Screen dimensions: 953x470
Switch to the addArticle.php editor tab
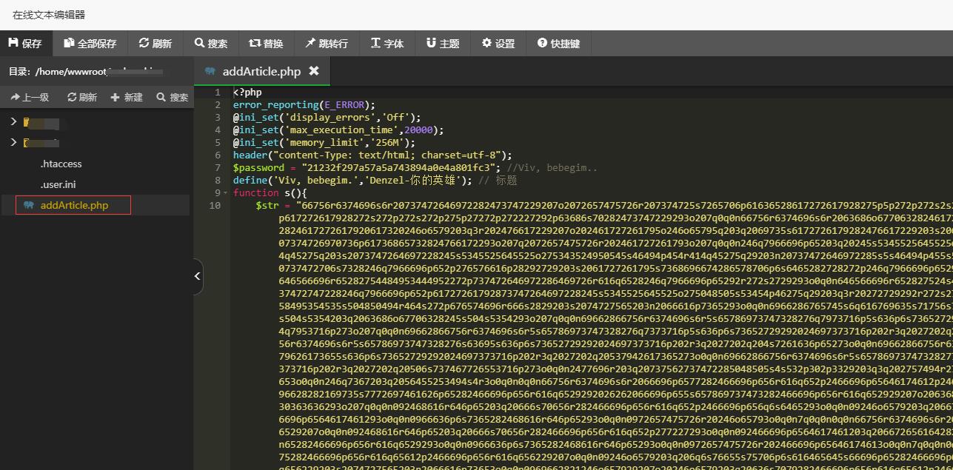[x=261, y=71]
